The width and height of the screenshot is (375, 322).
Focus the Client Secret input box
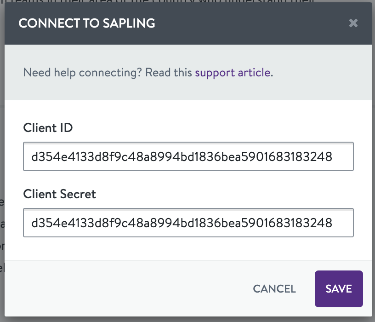(x=188, y=223)
